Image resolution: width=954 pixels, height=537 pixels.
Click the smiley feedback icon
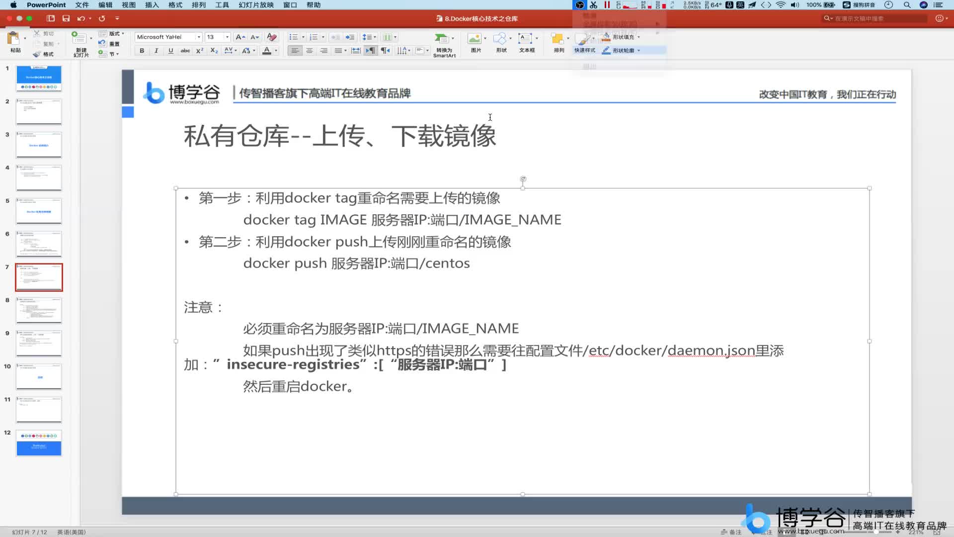(939, 18)
